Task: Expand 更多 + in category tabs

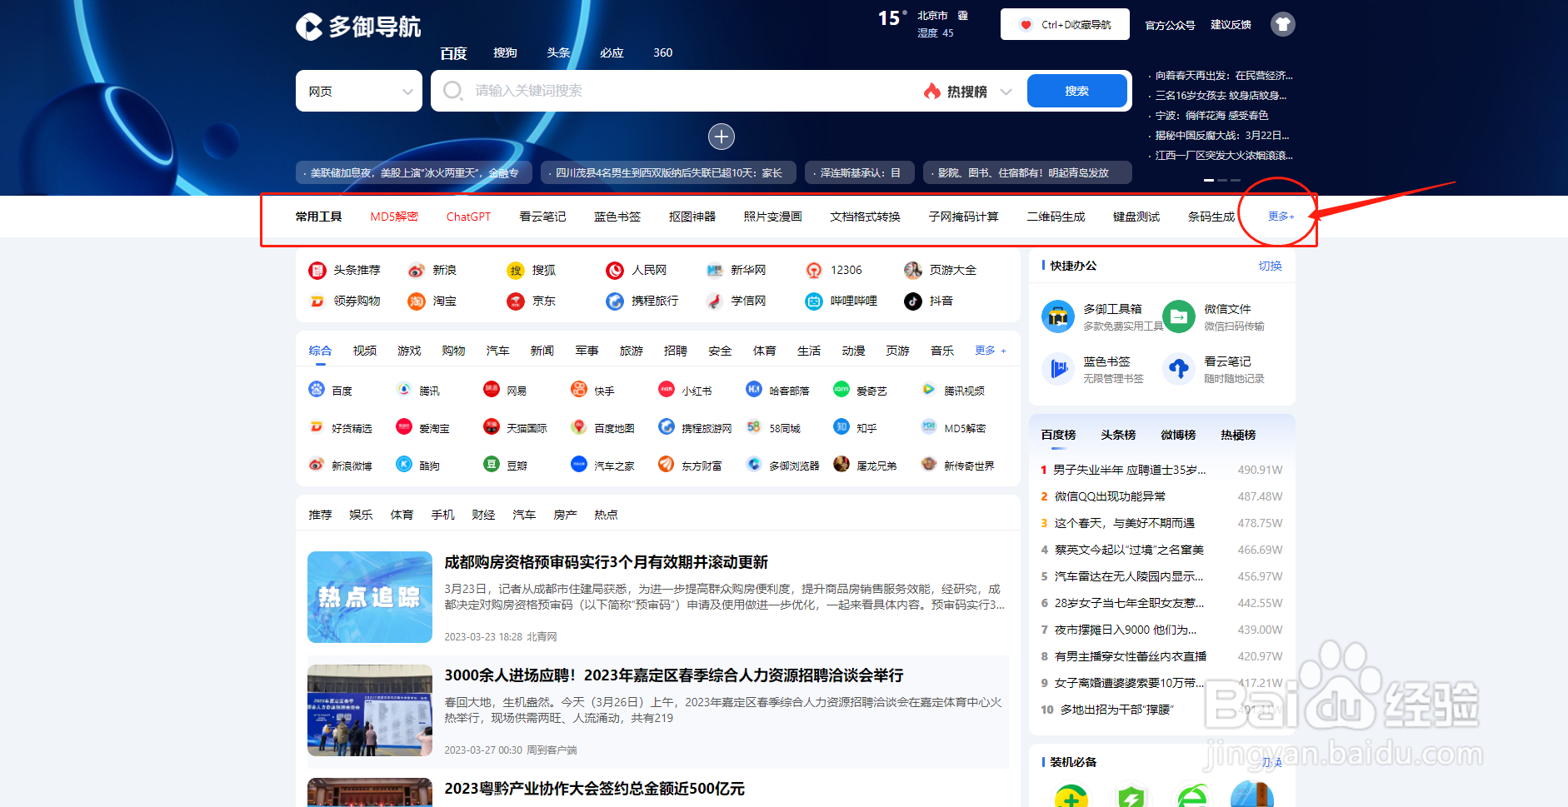Action: (x=991, y=351)
